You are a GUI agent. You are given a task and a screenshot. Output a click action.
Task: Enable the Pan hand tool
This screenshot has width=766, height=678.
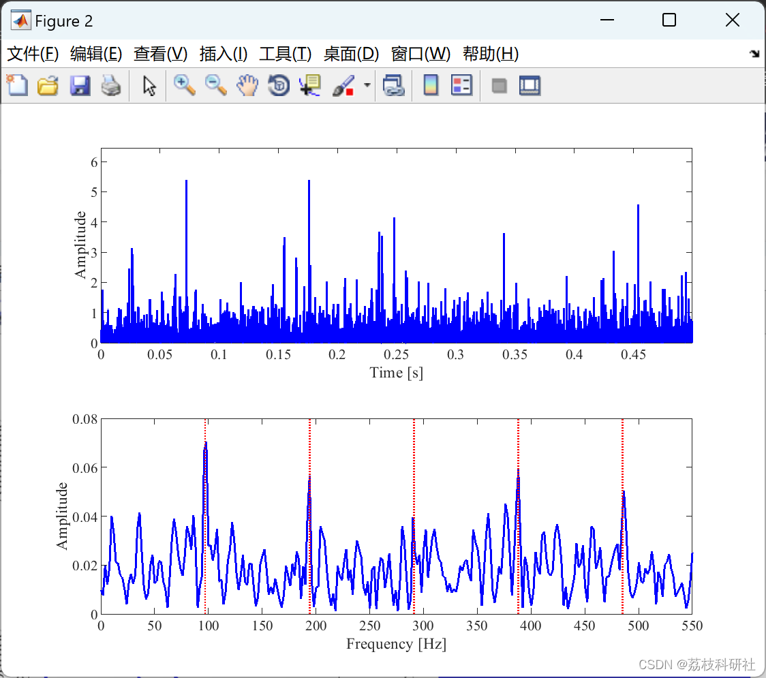(x=247, y=85)
